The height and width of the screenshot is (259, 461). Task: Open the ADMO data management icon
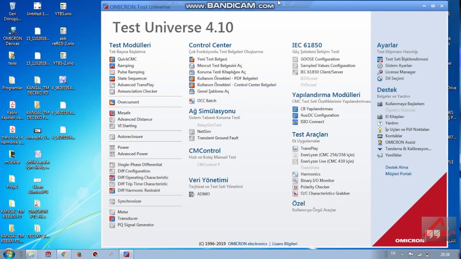(x=192, y=194)
